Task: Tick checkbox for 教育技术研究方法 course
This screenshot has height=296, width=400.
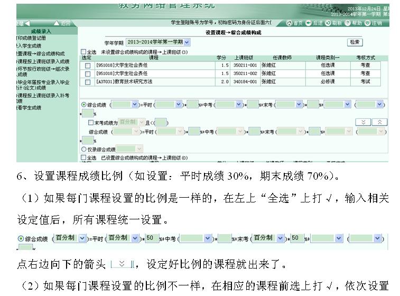Action: [x=88, y=82]
